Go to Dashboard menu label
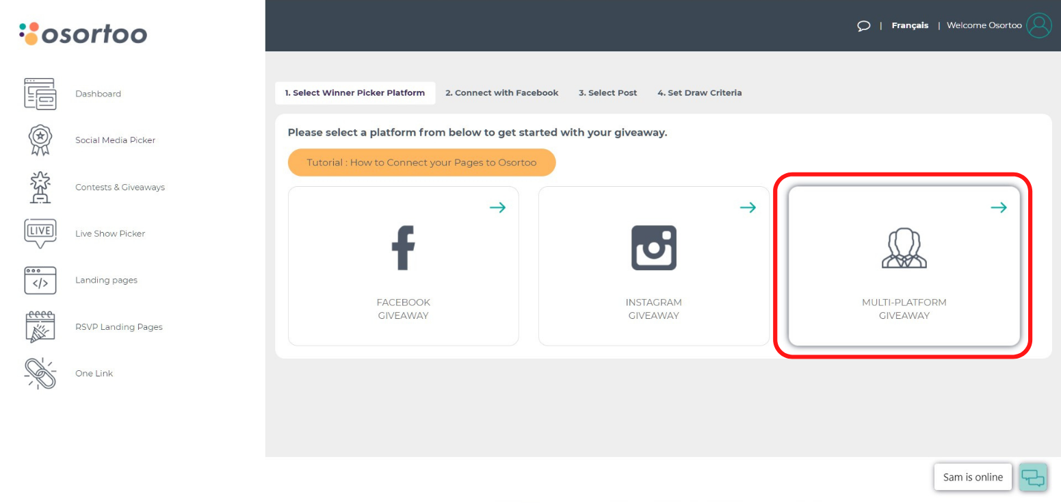1061x503 pixels. pos(98,94)
